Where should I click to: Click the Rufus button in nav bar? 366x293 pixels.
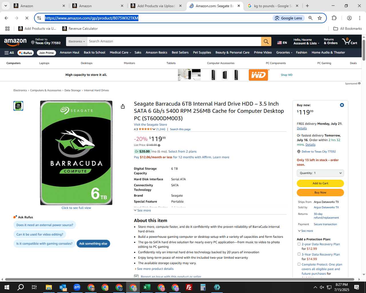26,53
